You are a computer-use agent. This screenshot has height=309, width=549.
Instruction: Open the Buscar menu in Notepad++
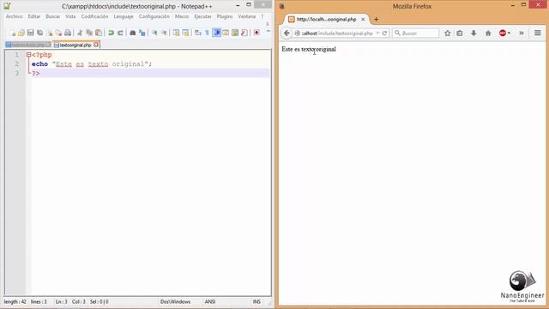[53, 16]
